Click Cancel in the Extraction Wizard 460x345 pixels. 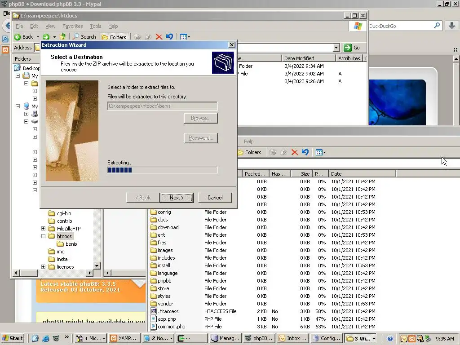(215, 198)
